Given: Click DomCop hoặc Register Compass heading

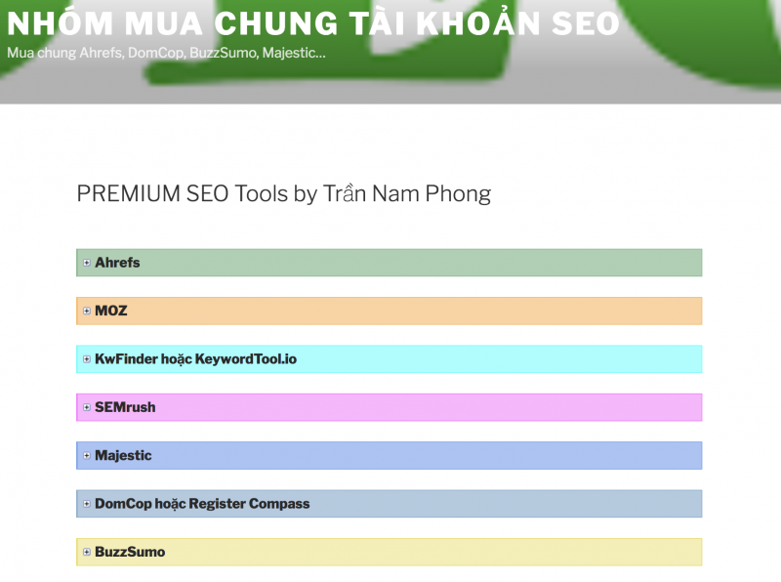Looking at the screenshot, I should click(202, 504).
